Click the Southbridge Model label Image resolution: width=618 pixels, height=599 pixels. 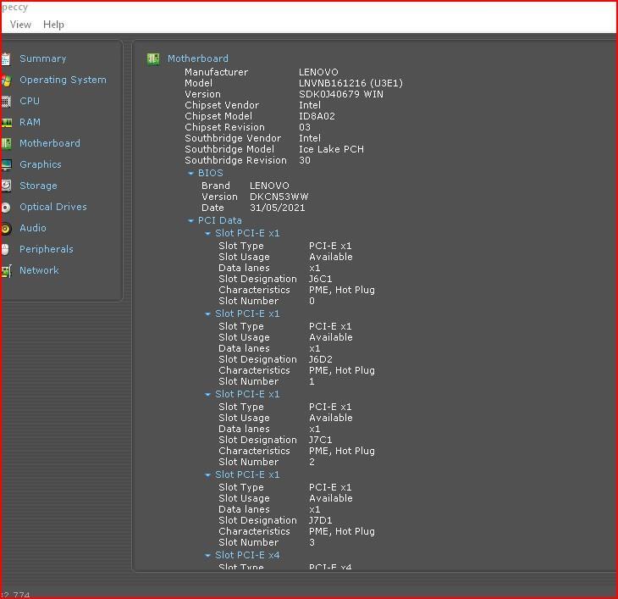(229, 149)
